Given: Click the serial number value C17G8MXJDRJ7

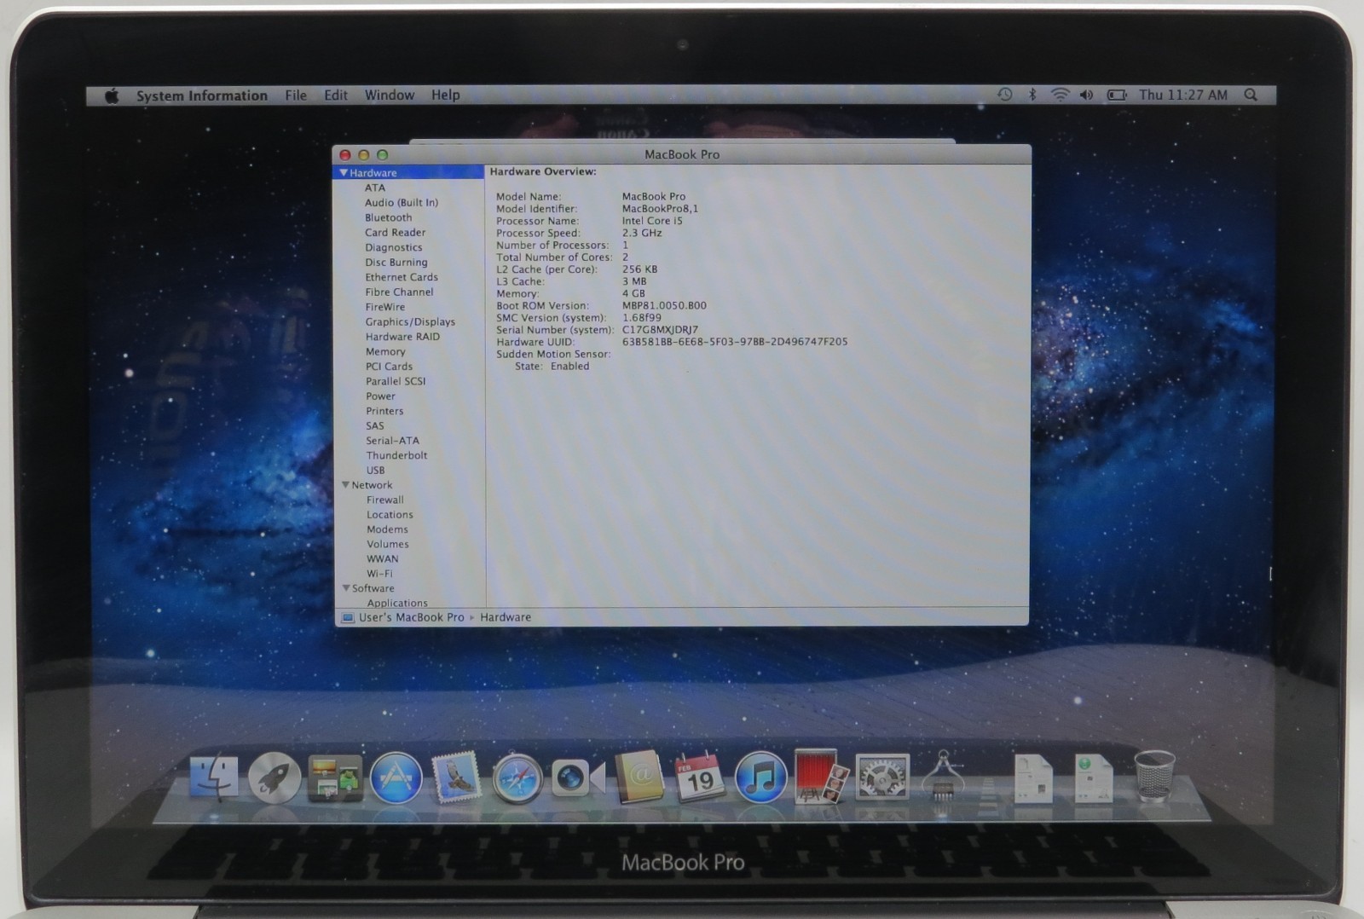Looking at the screenshot, I should [661, 330].
